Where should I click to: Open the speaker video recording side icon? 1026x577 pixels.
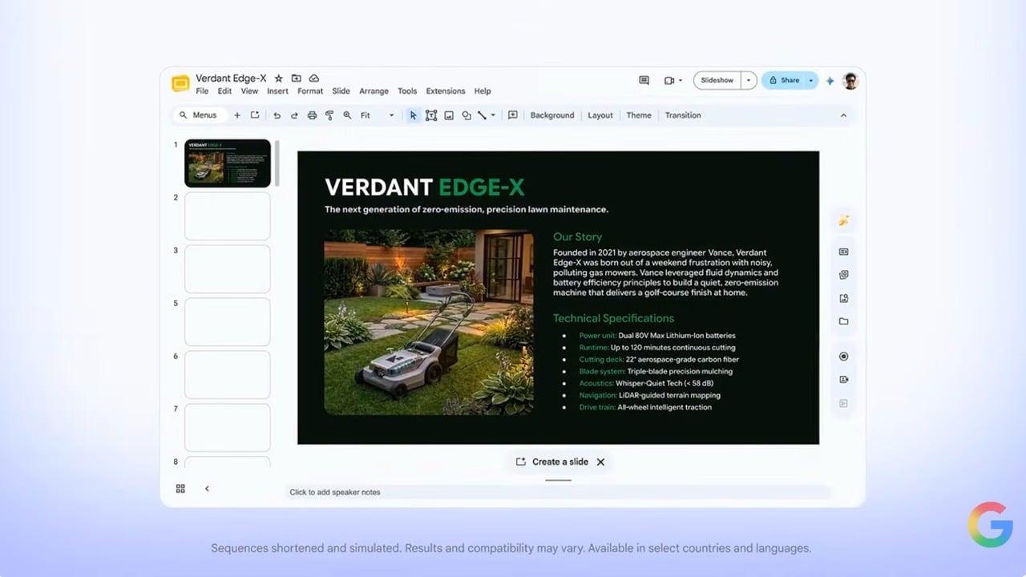coord(843,380)
